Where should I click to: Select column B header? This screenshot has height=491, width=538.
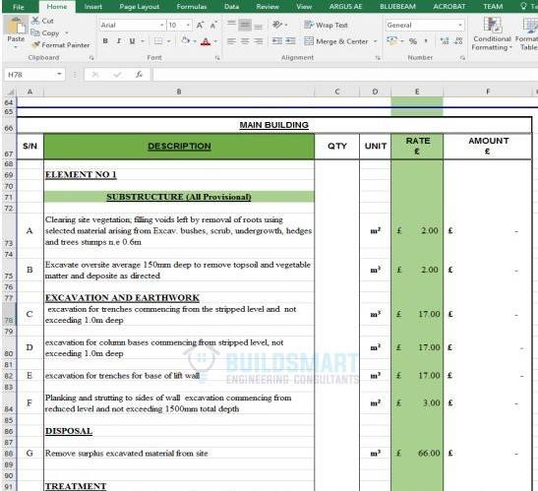[179, 92]
